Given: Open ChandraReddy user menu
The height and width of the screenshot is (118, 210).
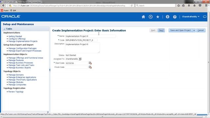Looking at the screenshot, I should [191, 17].
